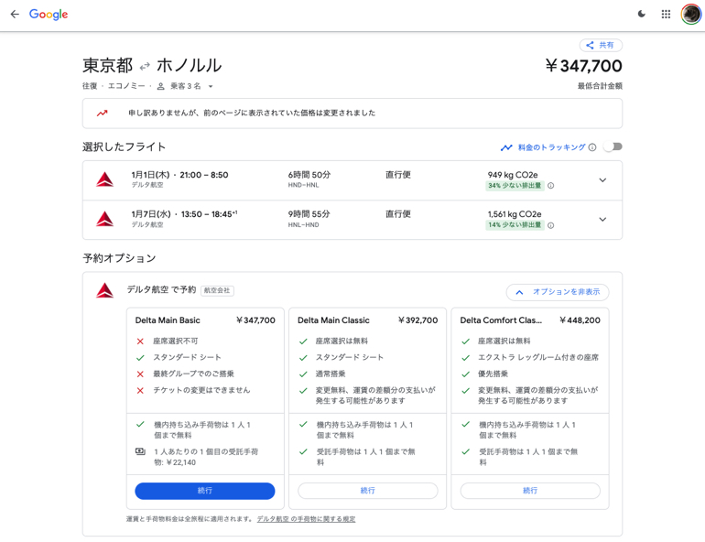Viewport: 705px width, 542px height.
Task: Toggle the 料金のトラッキング switch
Action: pyautogui.click(x=613, y=146)
